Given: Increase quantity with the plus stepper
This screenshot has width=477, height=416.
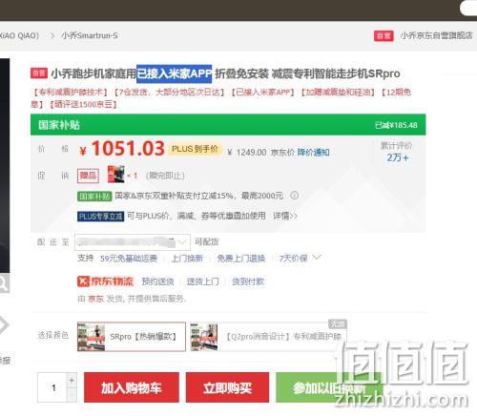Looking at the screenshot, I should 72,380.
